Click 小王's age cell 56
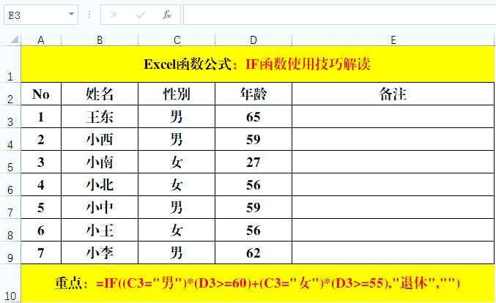 [253, 230]
